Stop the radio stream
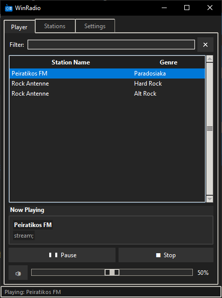222x298 pixels. pyautogui.click(x=166, y=255)
